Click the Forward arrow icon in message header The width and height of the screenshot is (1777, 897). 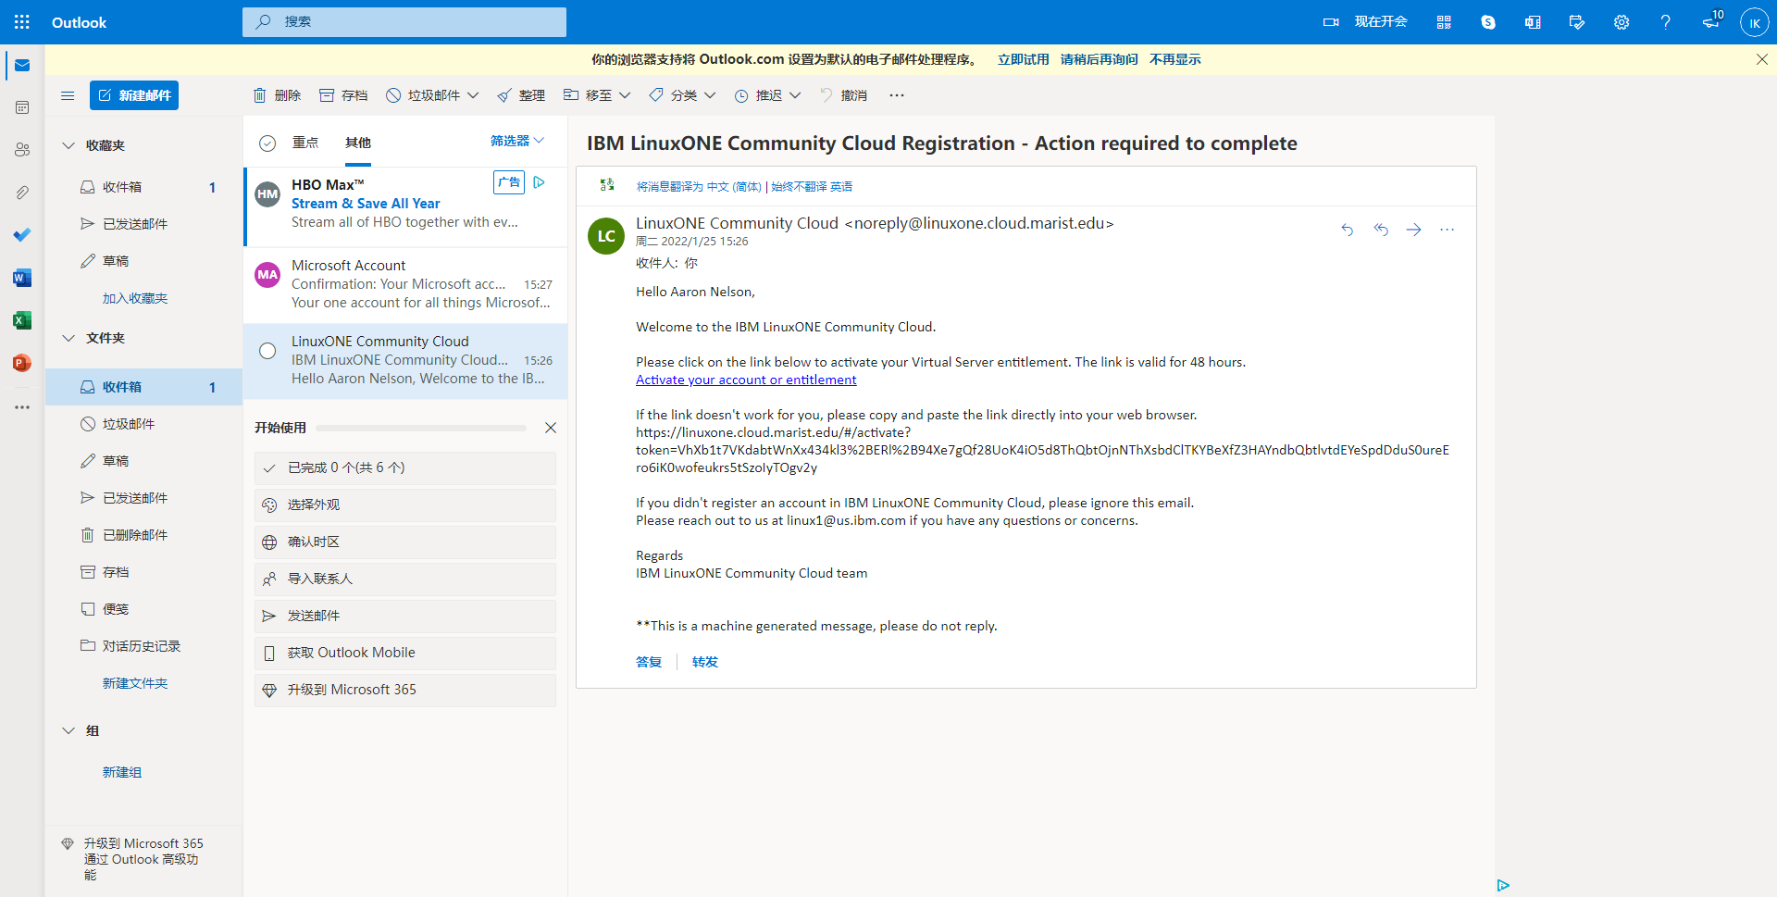coord(1413,230)
